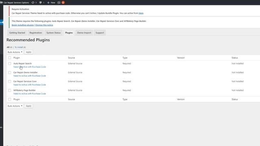The image size is (260, 146).
Task: Click the Source column header at top
Action: coord(71,58)
